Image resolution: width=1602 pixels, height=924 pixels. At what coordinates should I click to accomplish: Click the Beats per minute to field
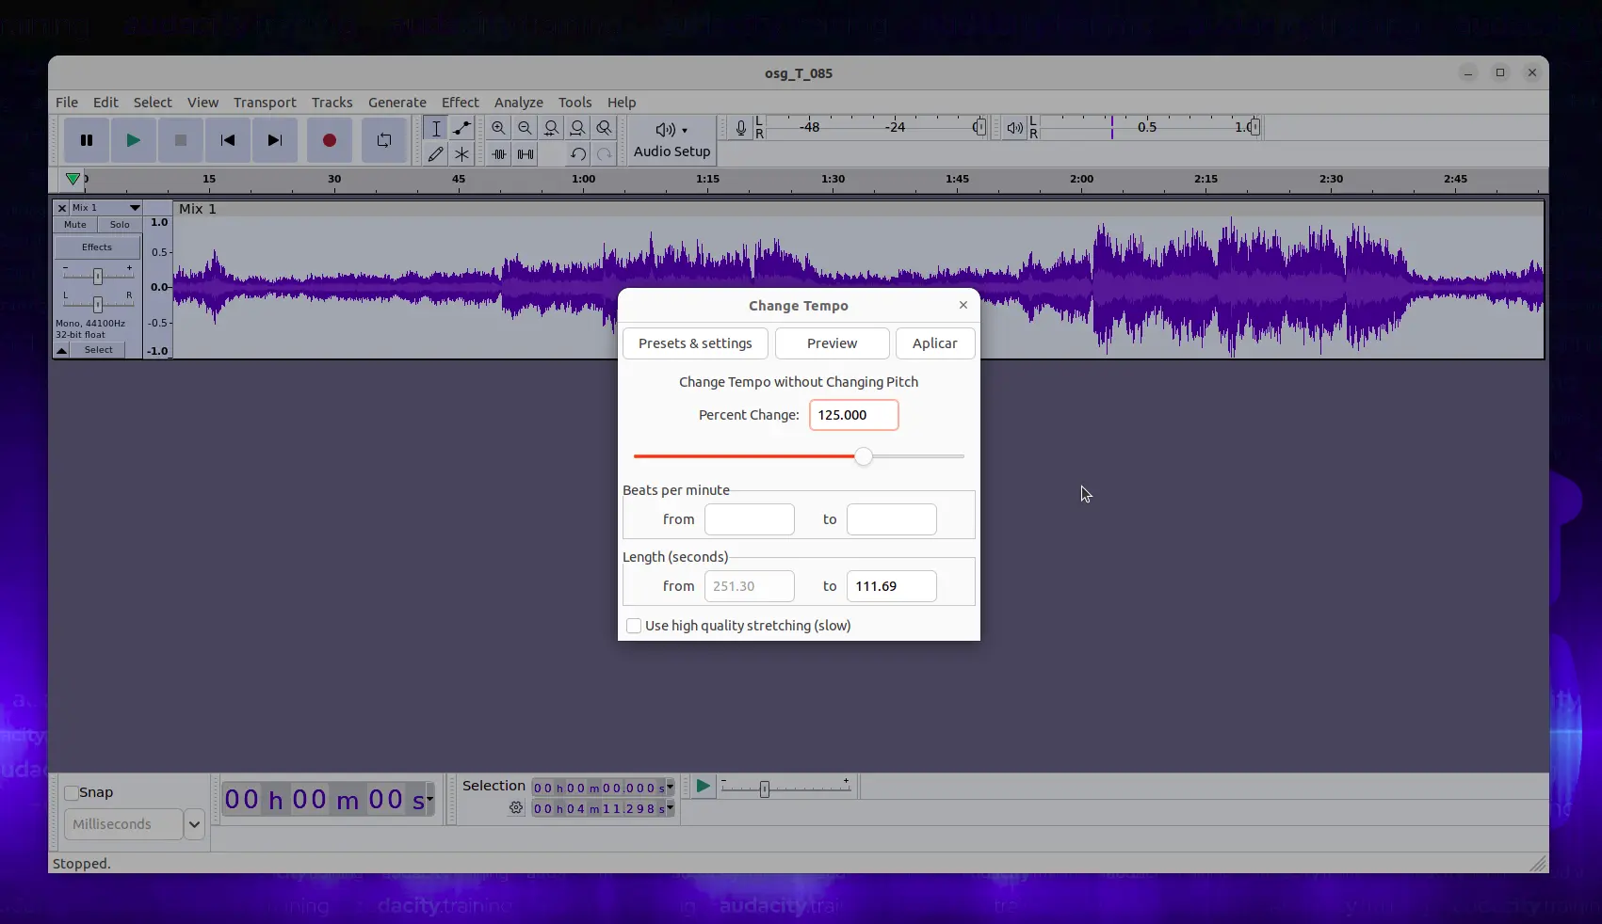[892, 519]
